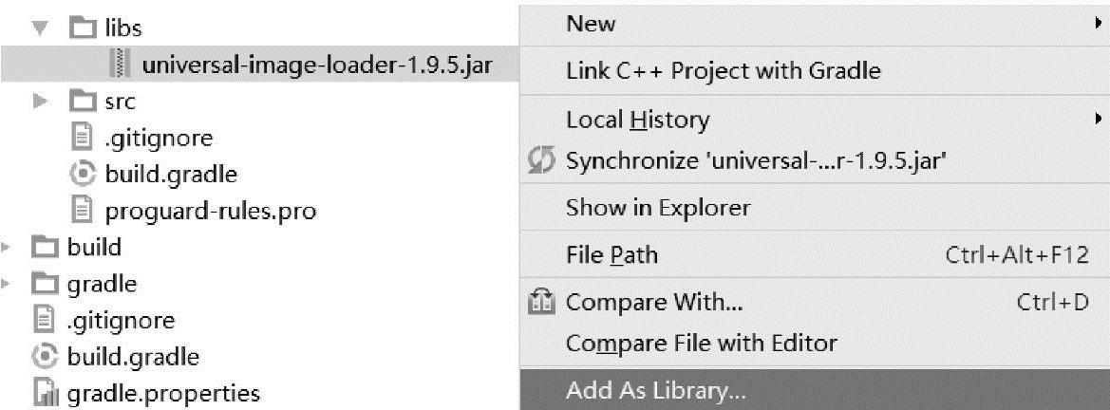Collapse the libs folder
Screen dimensions: 1110x410
(40, 28)
